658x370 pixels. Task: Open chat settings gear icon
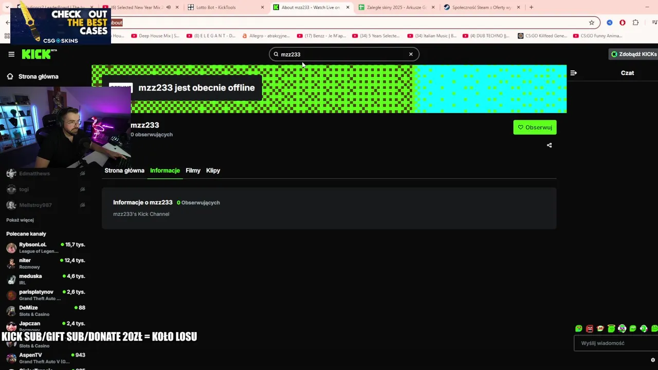coord(653,360)
